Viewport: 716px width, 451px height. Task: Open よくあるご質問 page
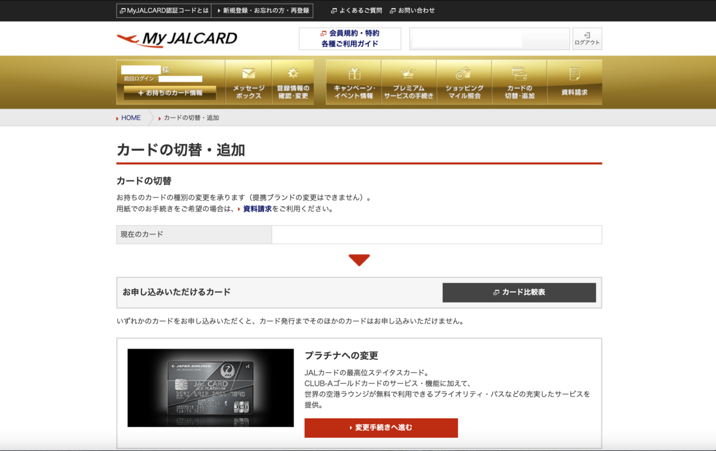tap(356, 11)
